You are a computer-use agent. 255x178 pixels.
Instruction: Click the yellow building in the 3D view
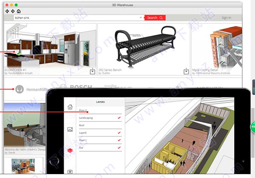(x=168, y=157)
